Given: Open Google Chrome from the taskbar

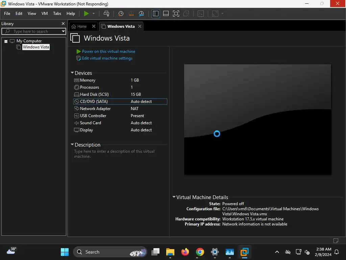Looking at the screenshot, I should pos(200,252).
